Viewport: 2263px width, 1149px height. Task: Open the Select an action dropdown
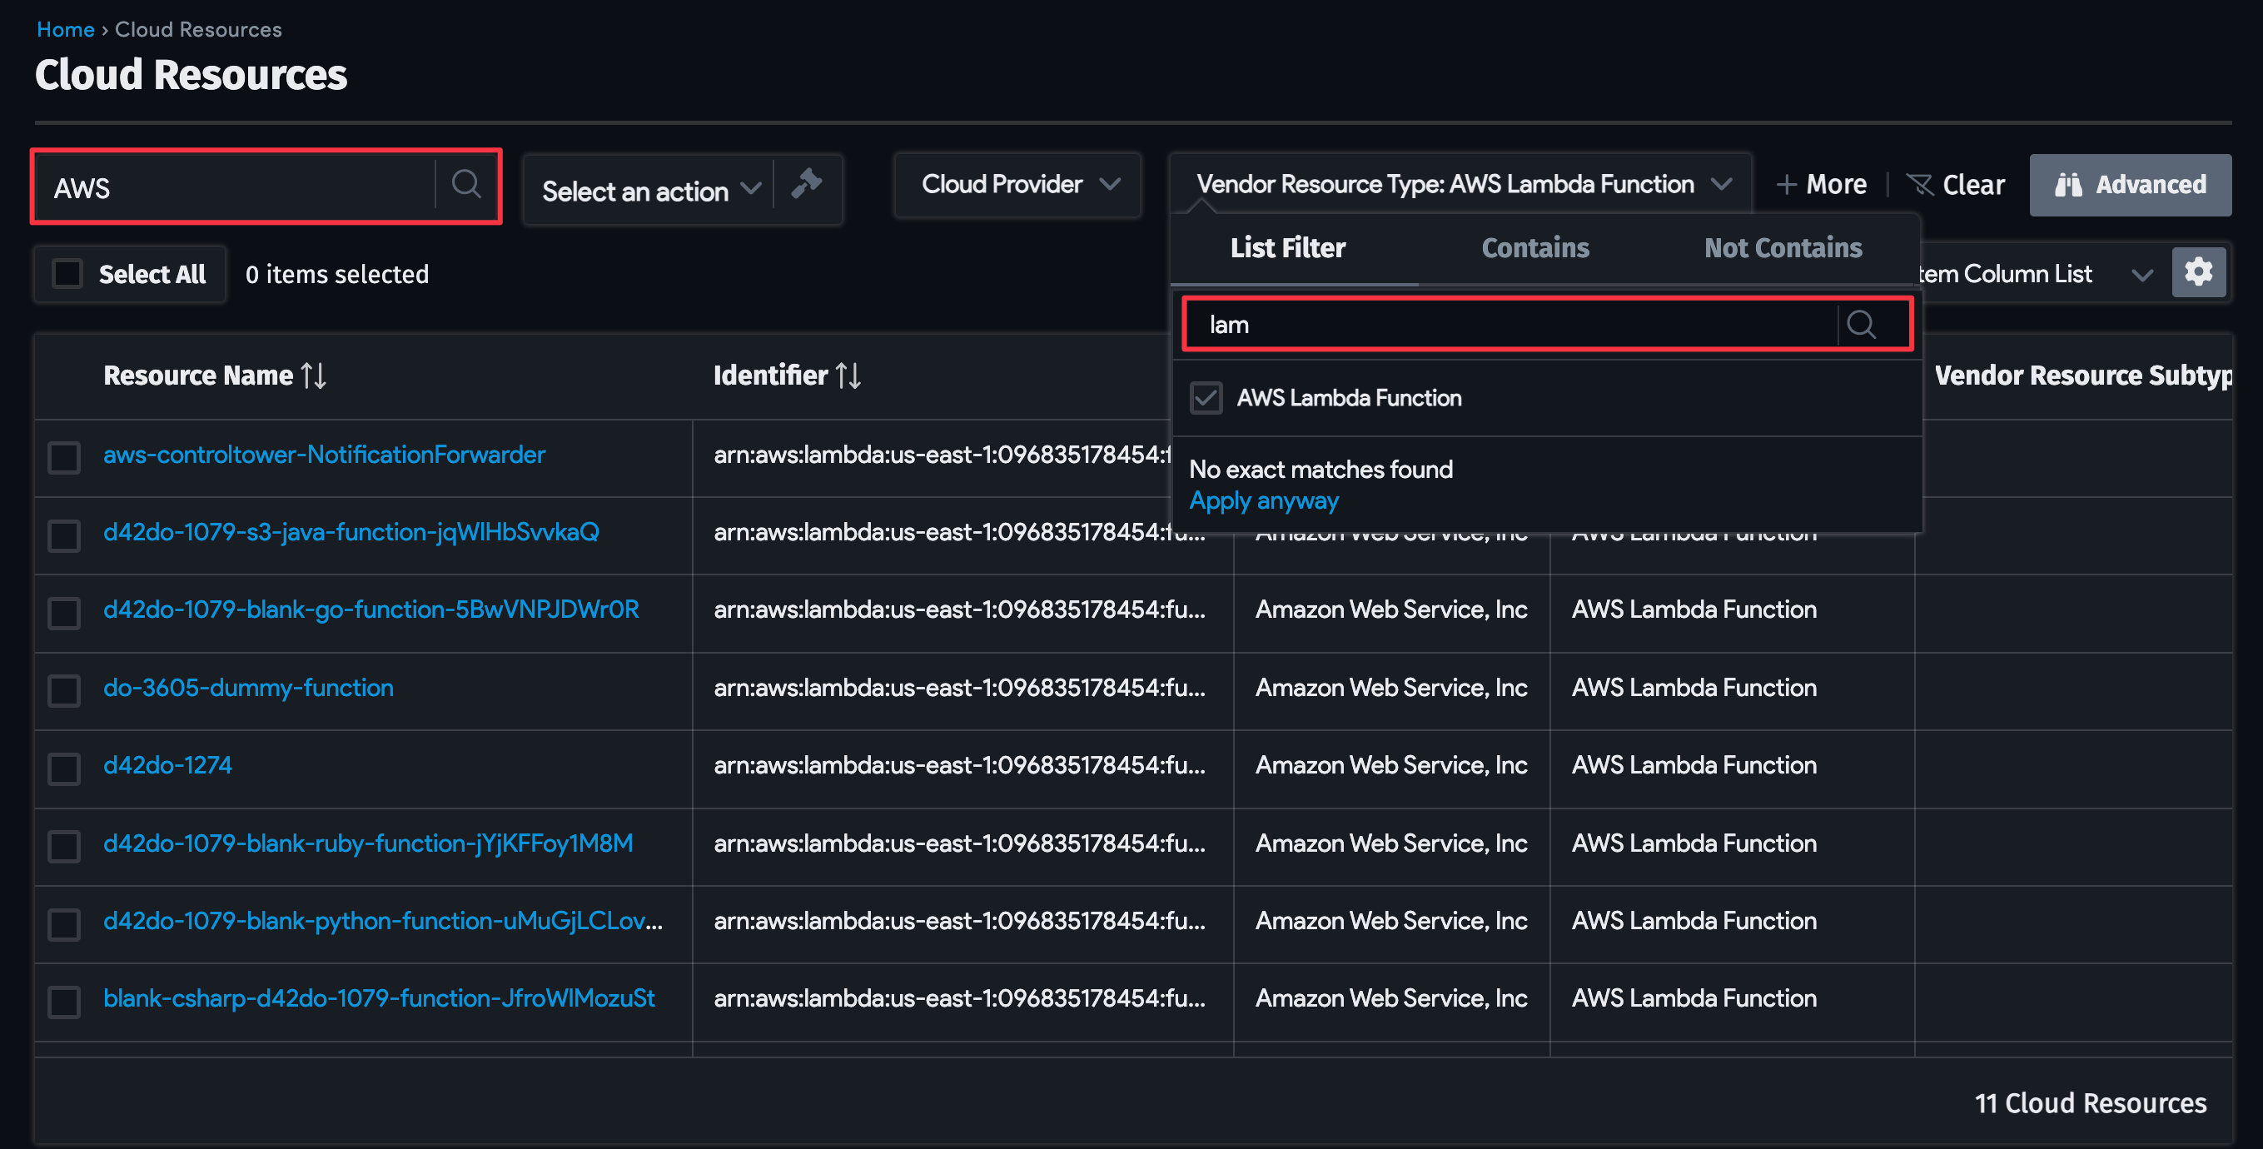tap(648, 190)
